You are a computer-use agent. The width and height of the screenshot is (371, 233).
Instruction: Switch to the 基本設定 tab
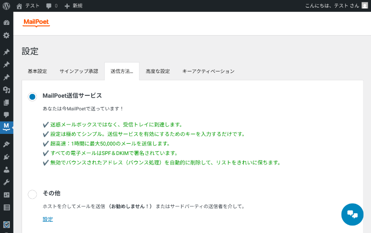[x=38, y=71]
